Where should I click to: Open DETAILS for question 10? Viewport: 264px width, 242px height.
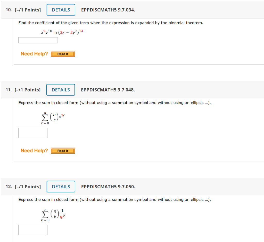point(61,10)
